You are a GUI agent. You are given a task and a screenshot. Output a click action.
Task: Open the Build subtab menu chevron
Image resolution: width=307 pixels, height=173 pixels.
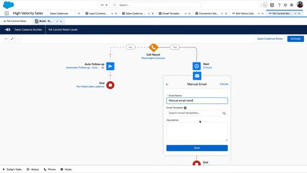pos(57,21)
